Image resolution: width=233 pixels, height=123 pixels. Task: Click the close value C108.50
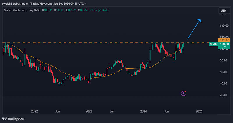tap(83, 10)
